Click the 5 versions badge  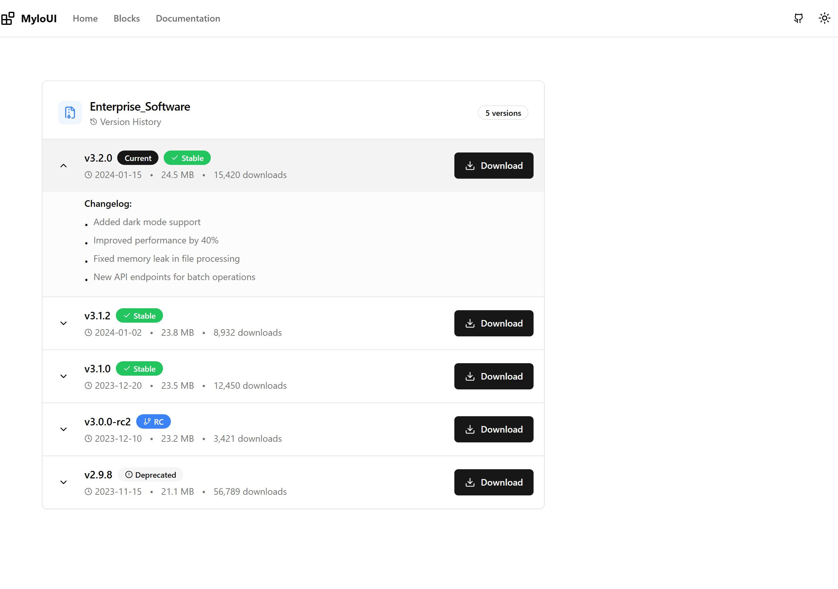503,113
